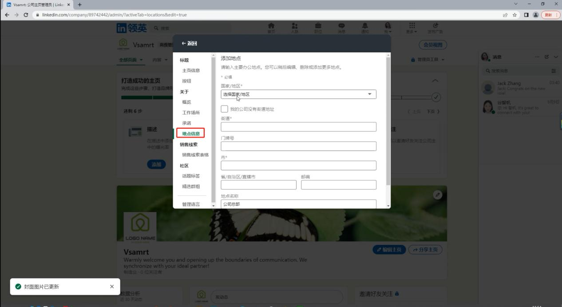Open the 首页 home icon in LinkedIn navbar
562x307 pixels.
coord(271,28)
